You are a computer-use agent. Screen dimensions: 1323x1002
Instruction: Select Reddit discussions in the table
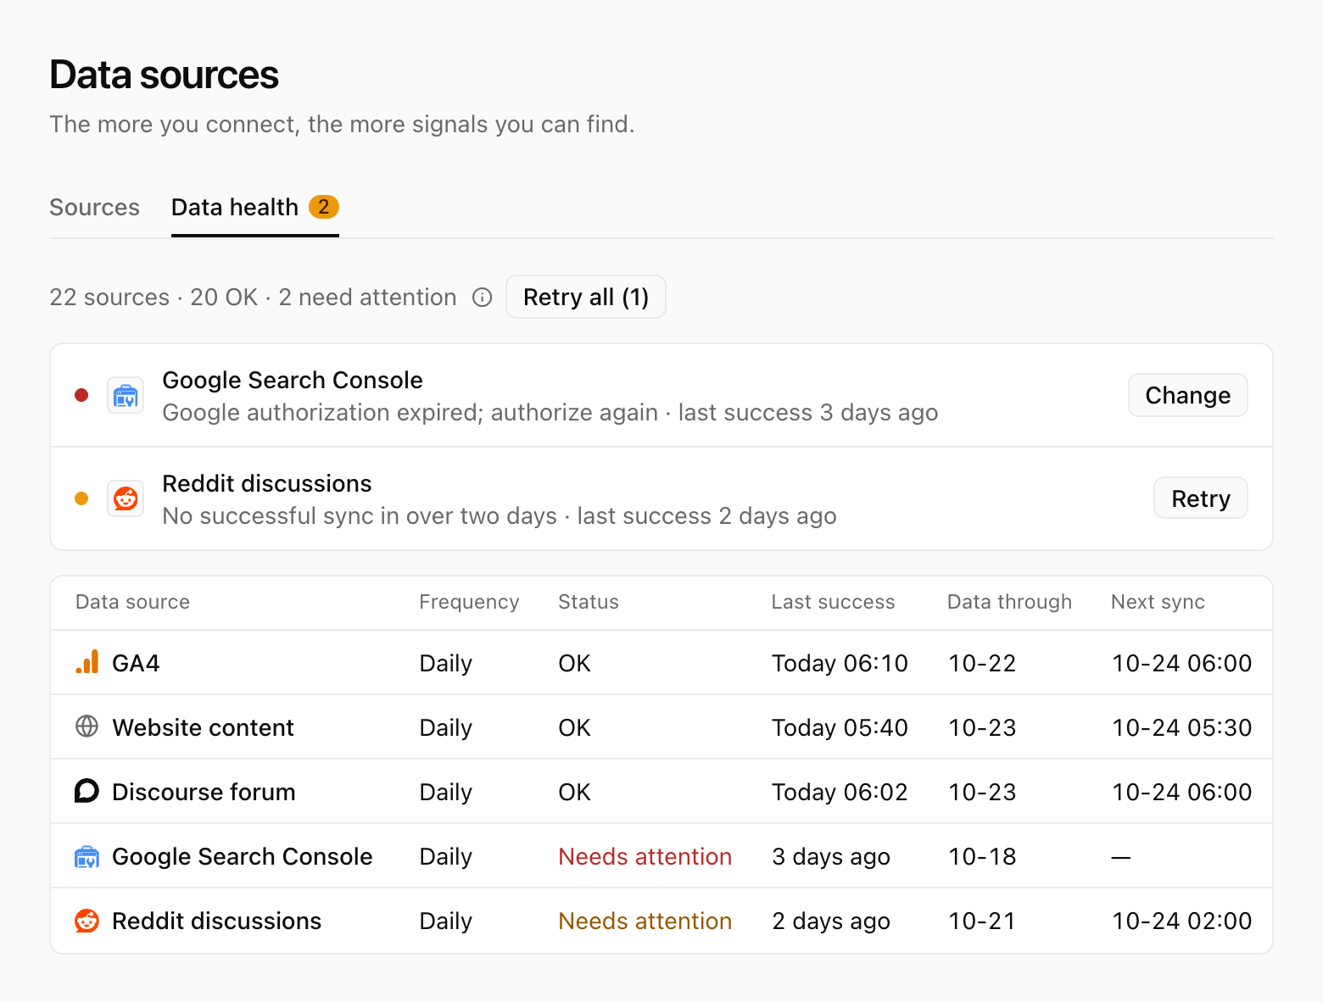(x=216, y=921)
